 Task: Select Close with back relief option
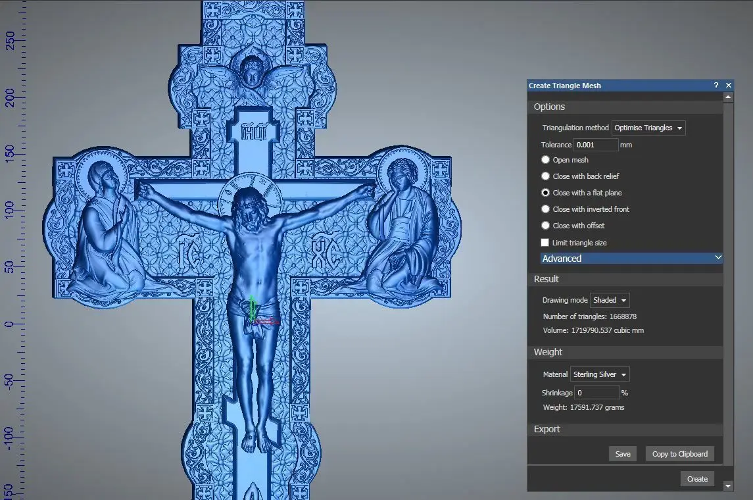[x=545, y=176]
